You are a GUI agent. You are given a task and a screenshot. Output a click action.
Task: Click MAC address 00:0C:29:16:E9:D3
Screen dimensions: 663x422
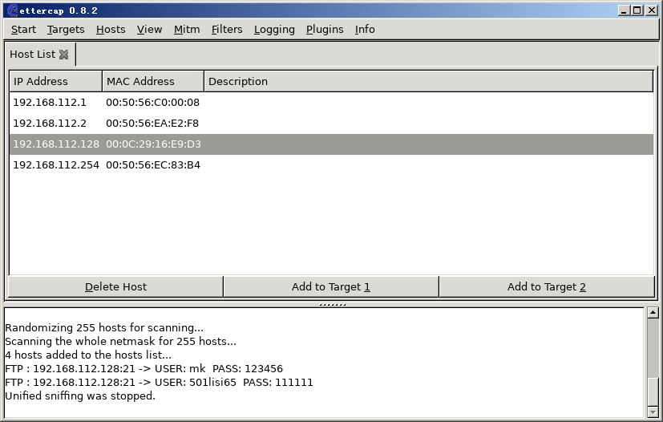[153, 144]
